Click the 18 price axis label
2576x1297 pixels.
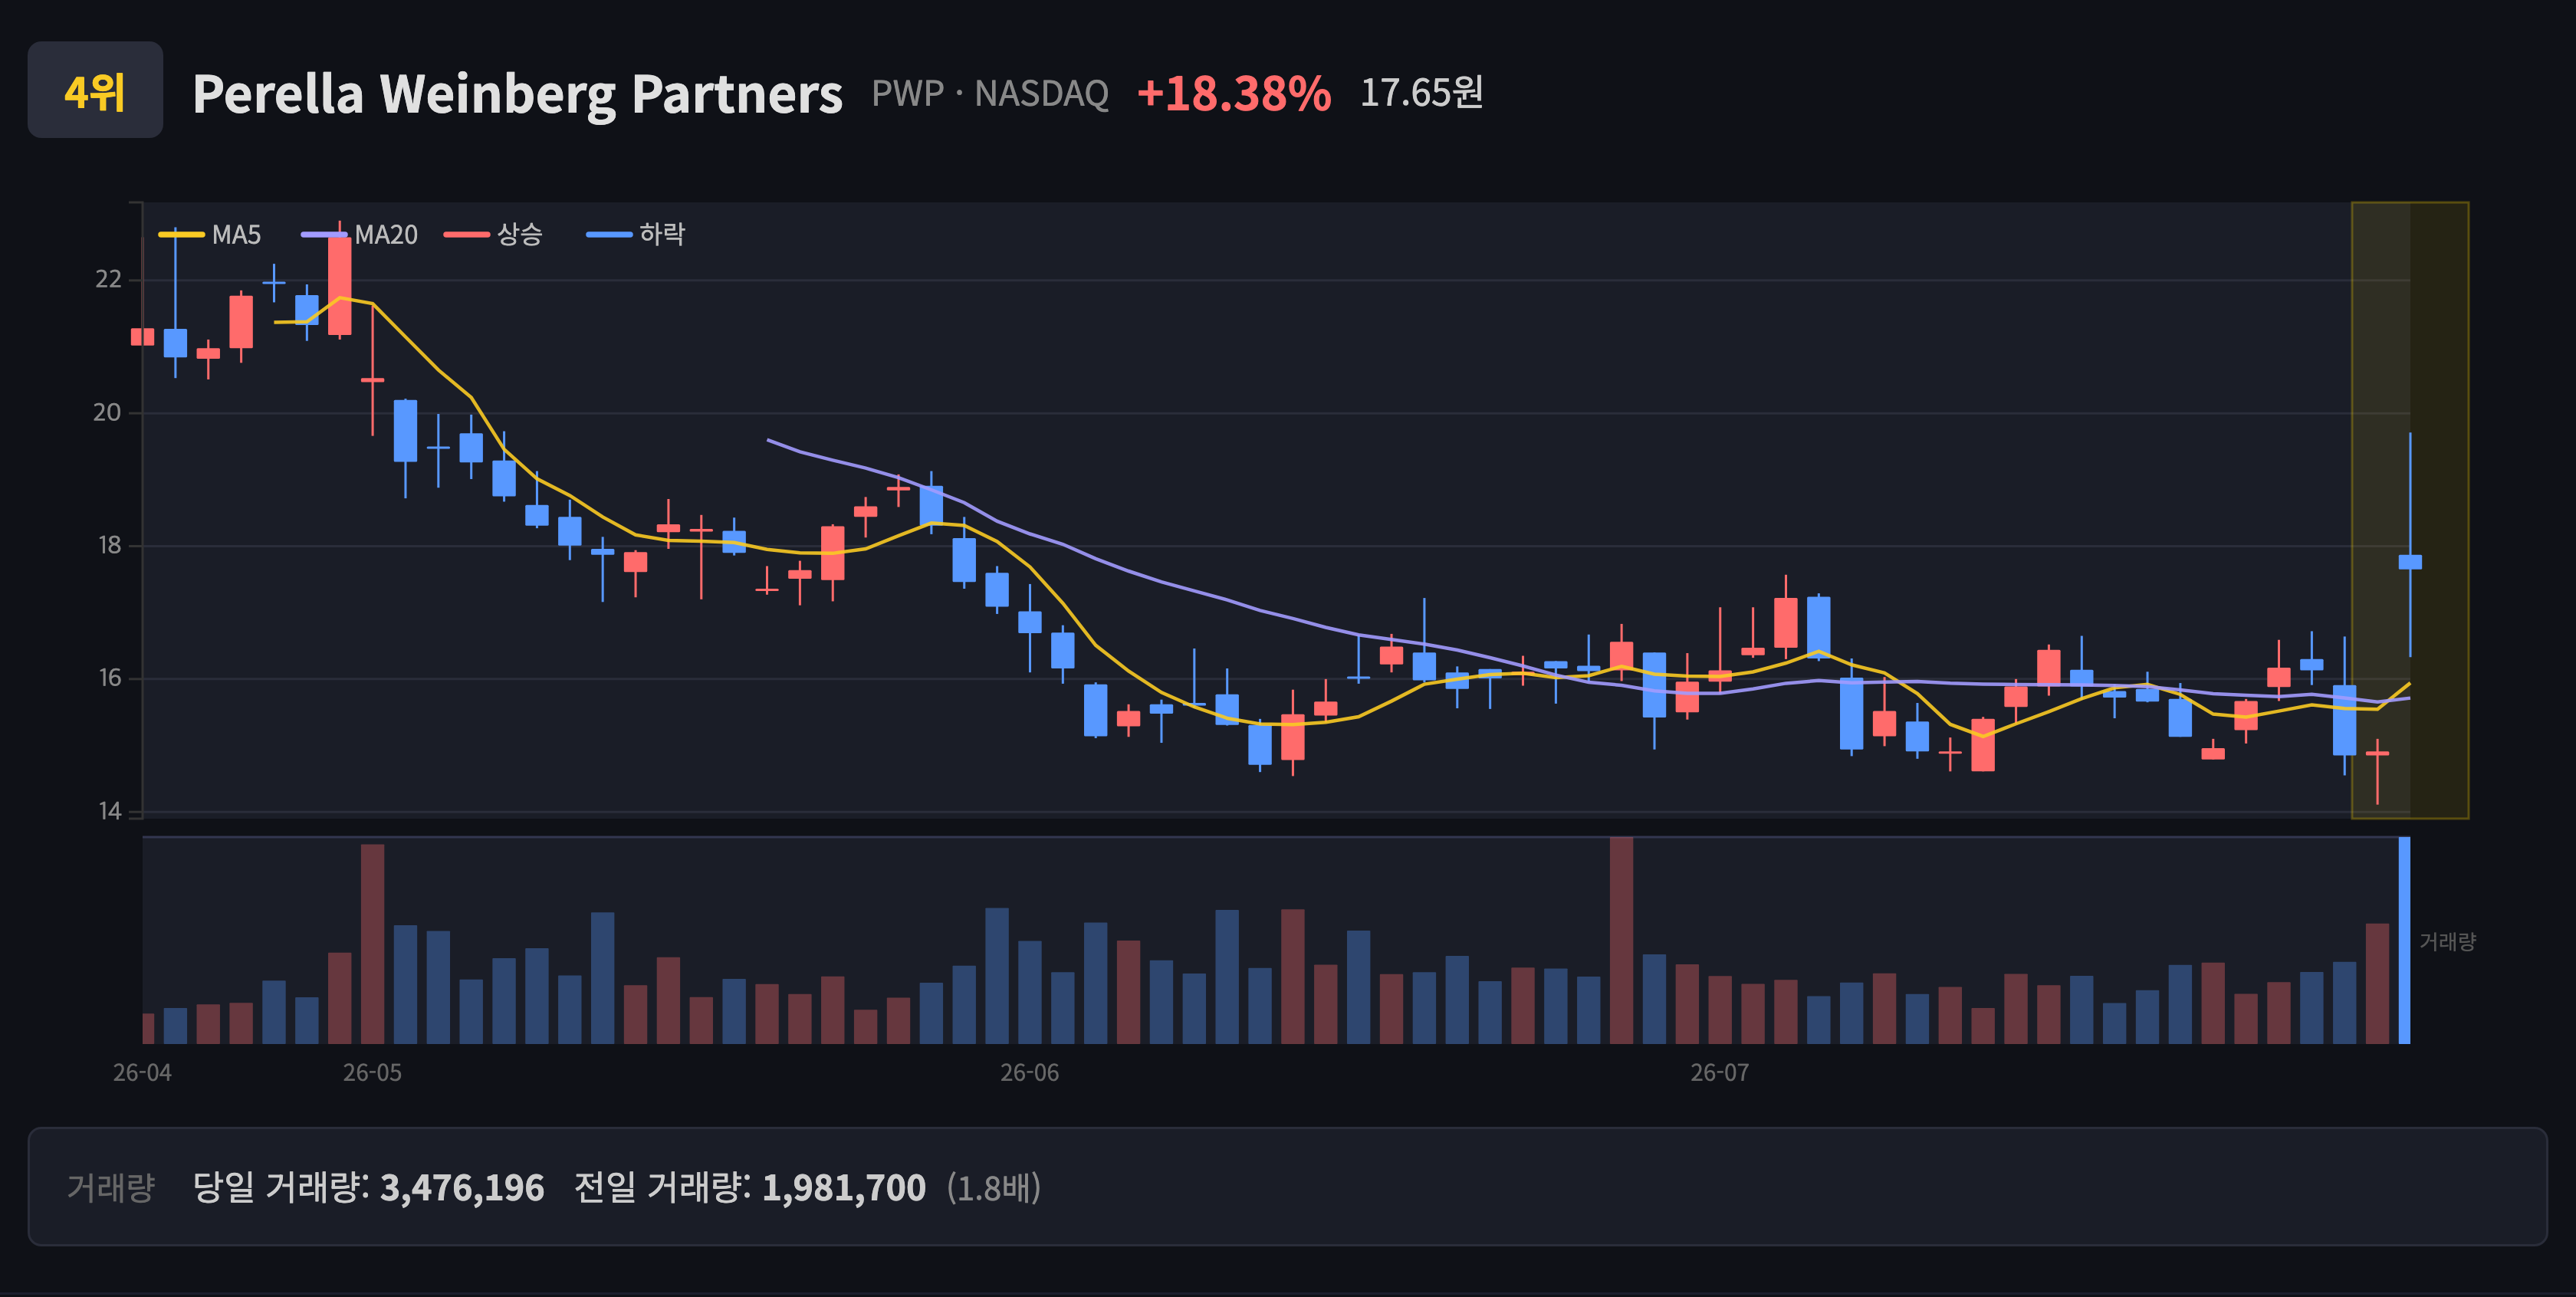pos(109,545)
